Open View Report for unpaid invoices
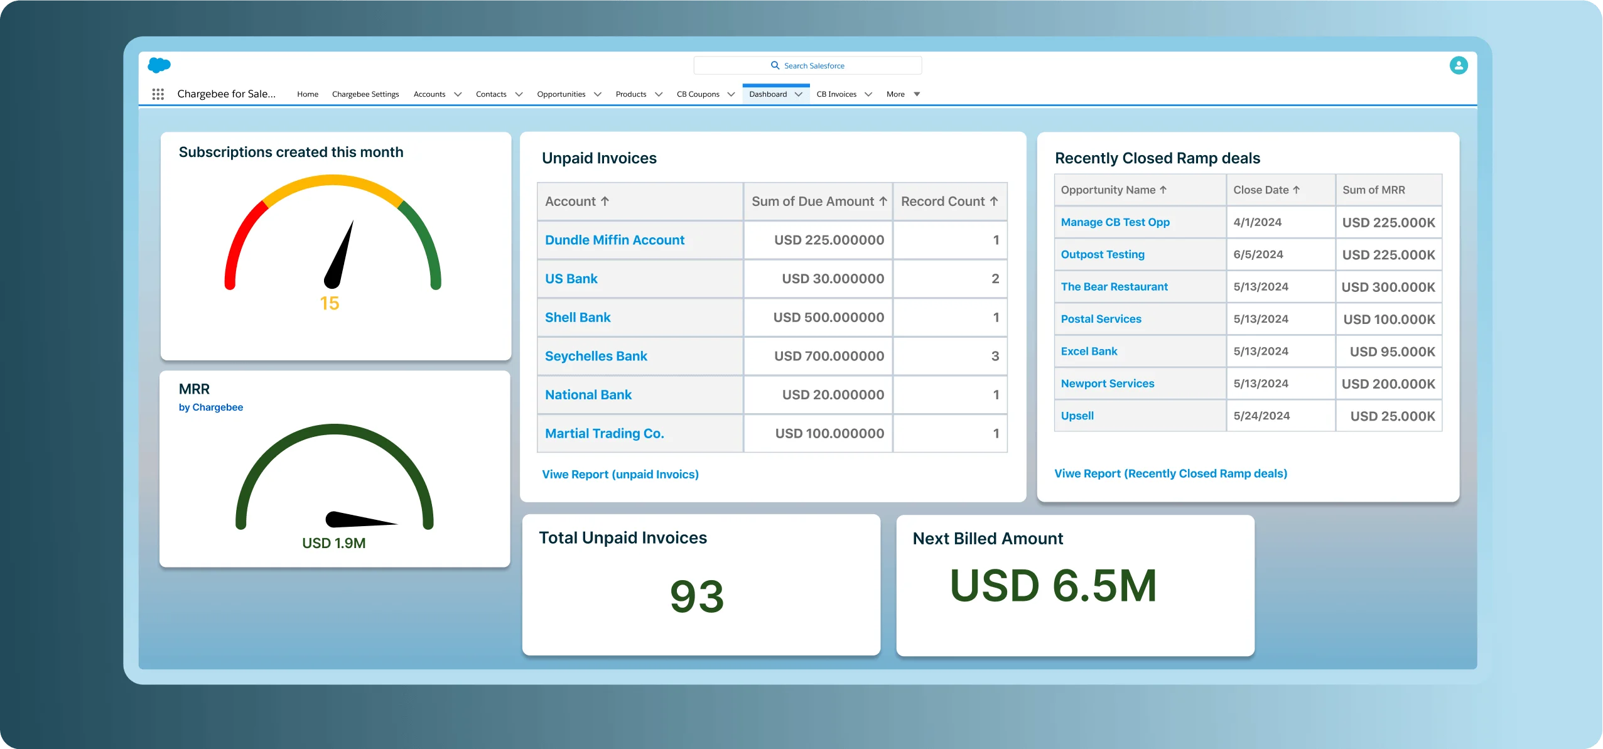Image resolution: width=1603 pixels, height=749 pixels. click(x=620, y=475)
